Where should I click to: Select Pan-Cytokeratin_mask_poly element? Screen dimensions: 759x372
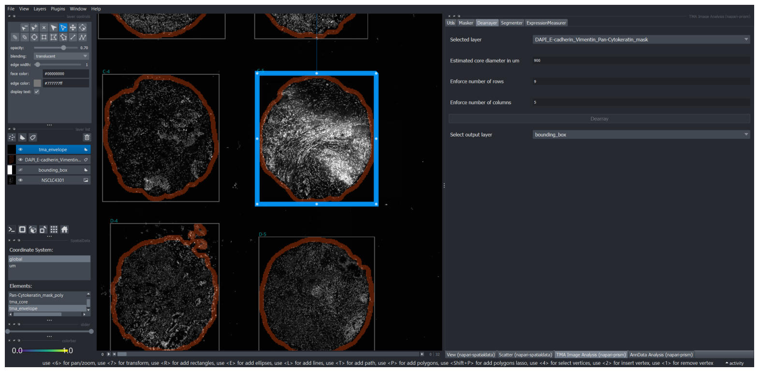(x=47, y=295)
